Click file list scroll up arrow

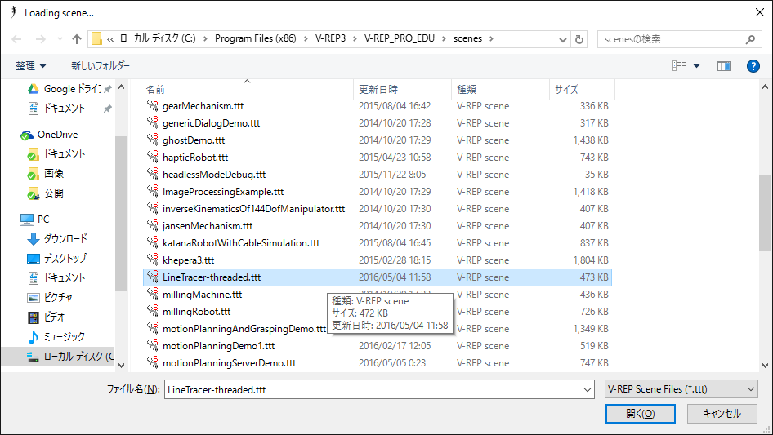(x=765, y=87)
